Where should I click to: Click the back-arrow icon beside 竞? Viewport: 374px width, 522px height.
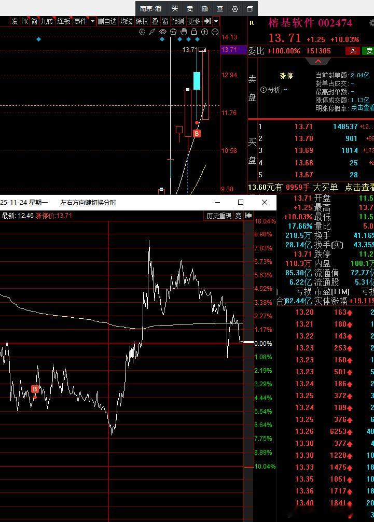248,216
